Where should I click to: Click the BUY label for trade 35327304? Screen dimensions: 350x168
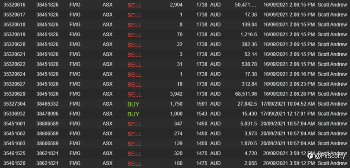pyautogui.click(x=133, y=104)
